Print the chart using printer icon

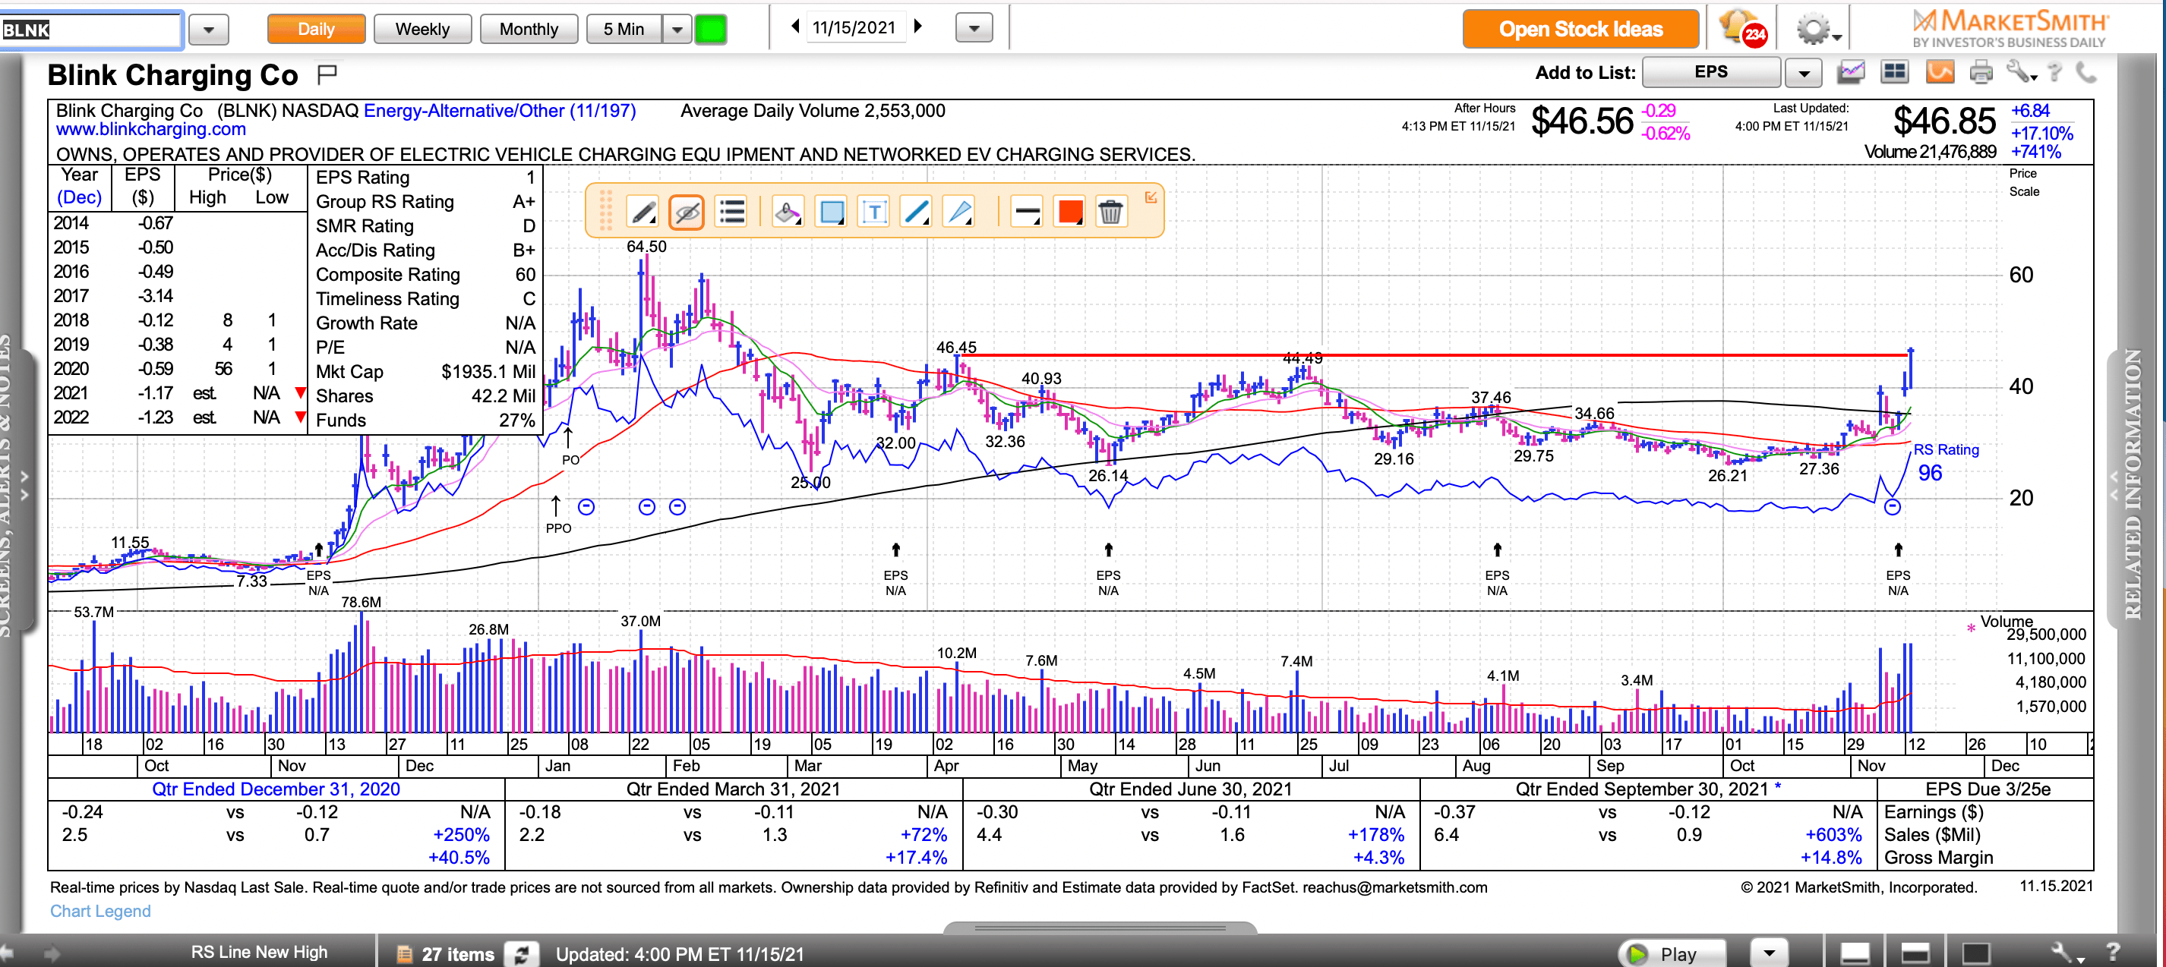pos(1982,72)
